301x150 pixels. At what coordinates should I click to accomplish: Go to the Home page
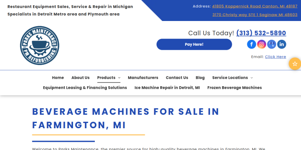[58, 78]
